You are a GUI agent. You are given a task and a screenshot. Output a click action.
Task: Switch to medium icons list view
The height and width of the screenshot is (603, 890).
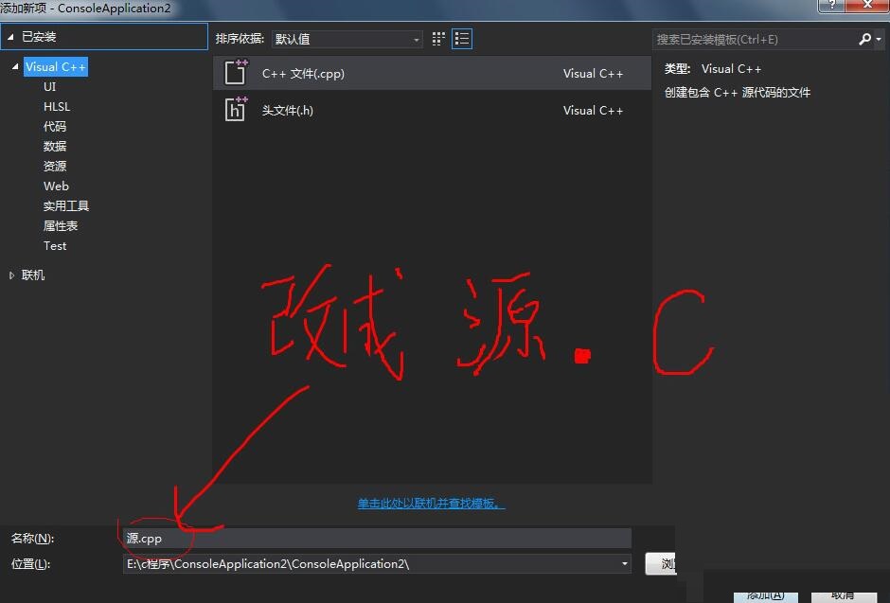462,39
